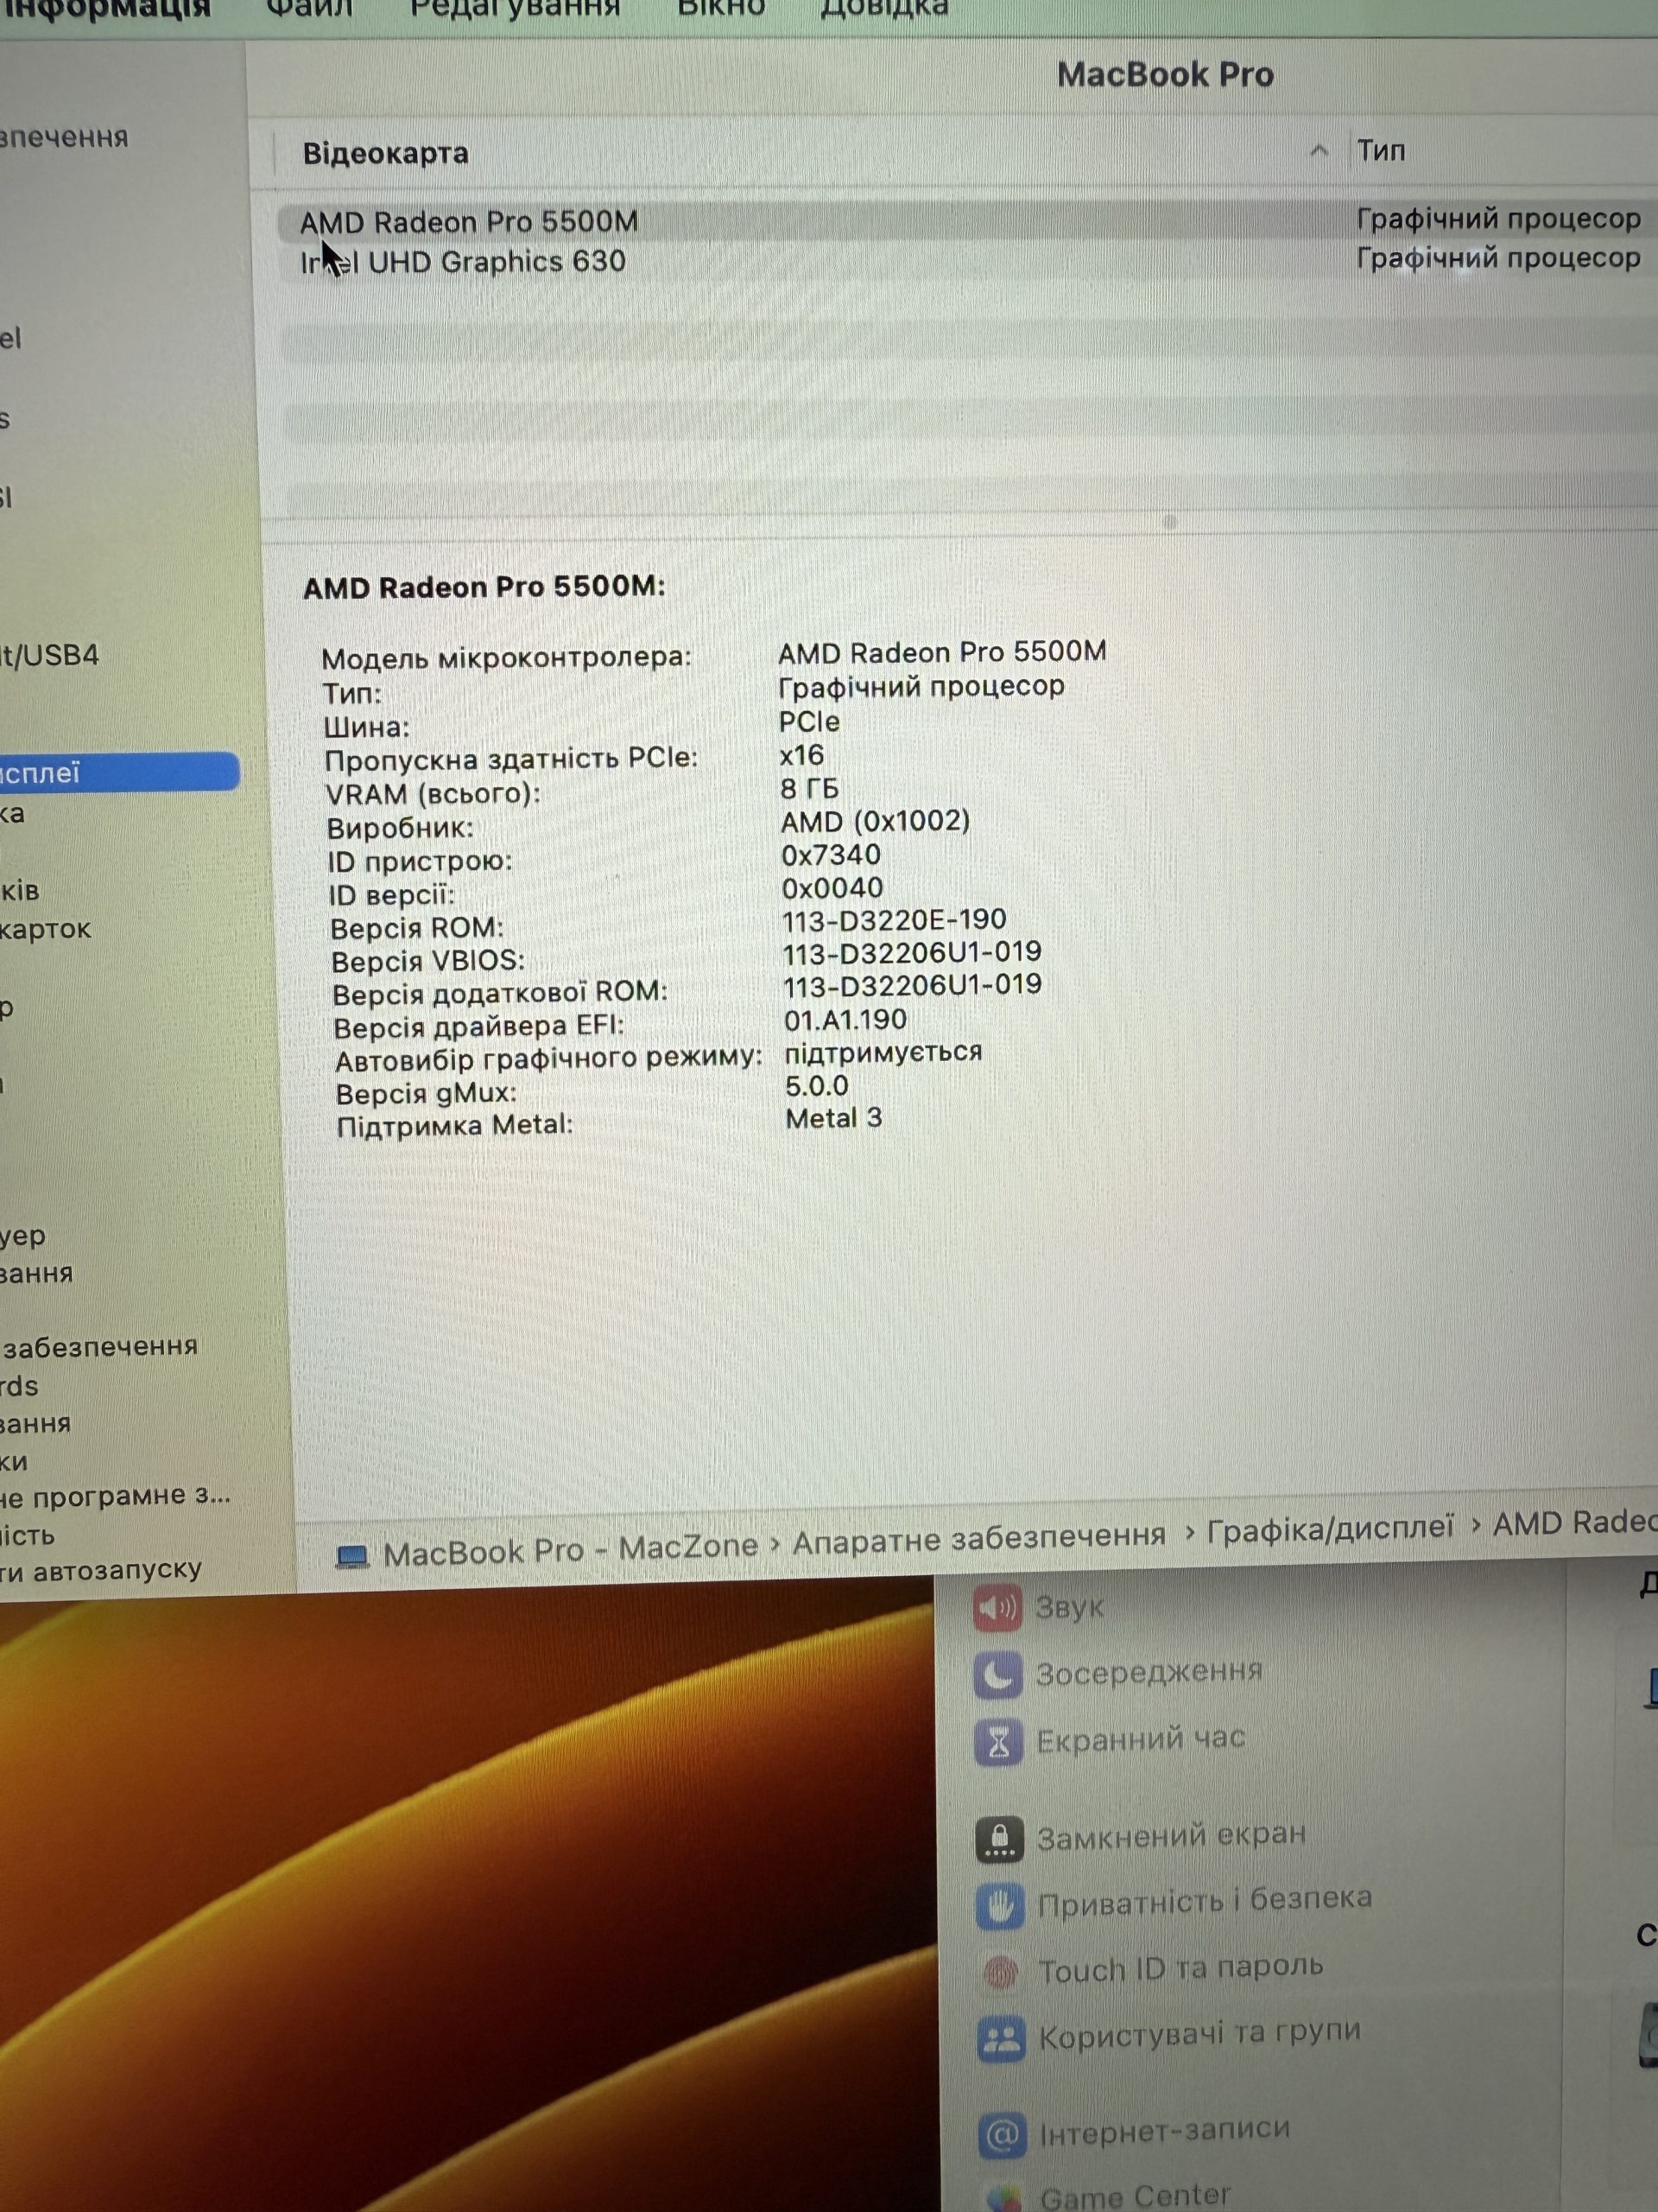
Task: Click the EFI driver version 01.A1.190
Action: pyautogui.click(x=845, y=1019)
